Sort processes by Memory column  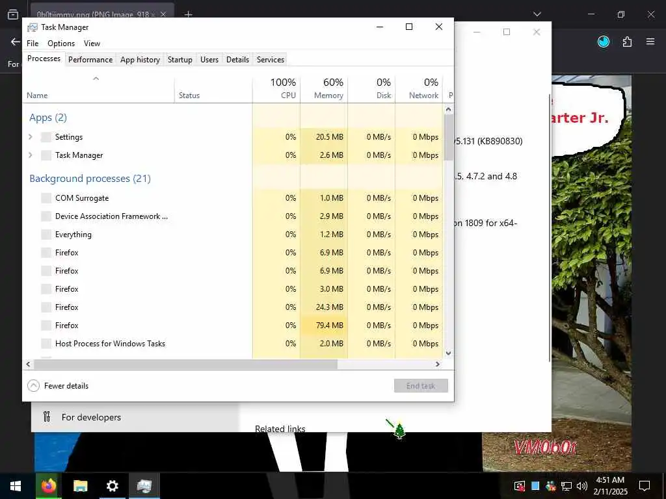click(x=324, y=88)
